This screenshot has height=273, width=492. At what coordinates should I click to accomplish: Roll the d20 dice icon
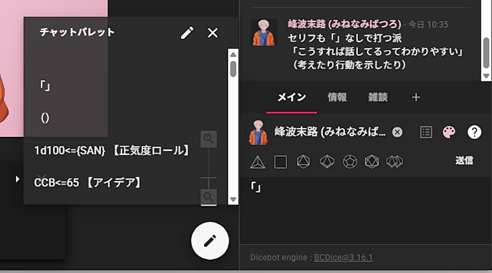[372, 162]
